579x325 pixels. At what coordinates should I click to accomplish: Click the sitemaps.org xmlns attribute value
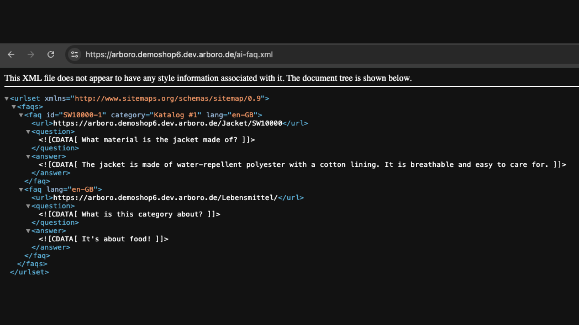167,98
